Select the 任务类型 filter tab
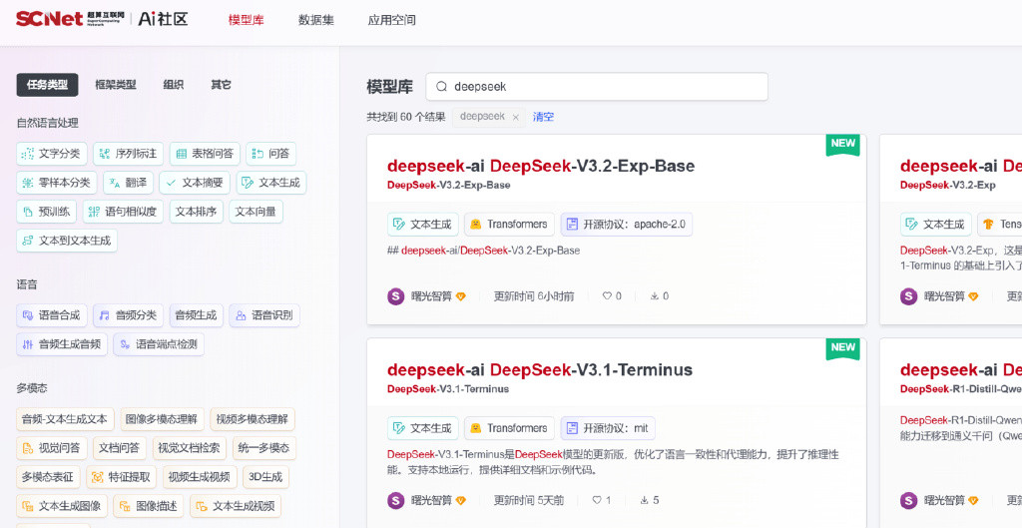 pyautogui.click(x=47, y=85)
